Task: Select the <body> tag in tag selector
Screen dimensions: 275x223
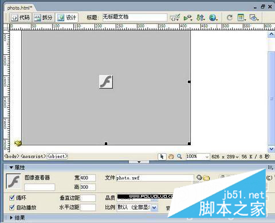Action: pos(12,156)
